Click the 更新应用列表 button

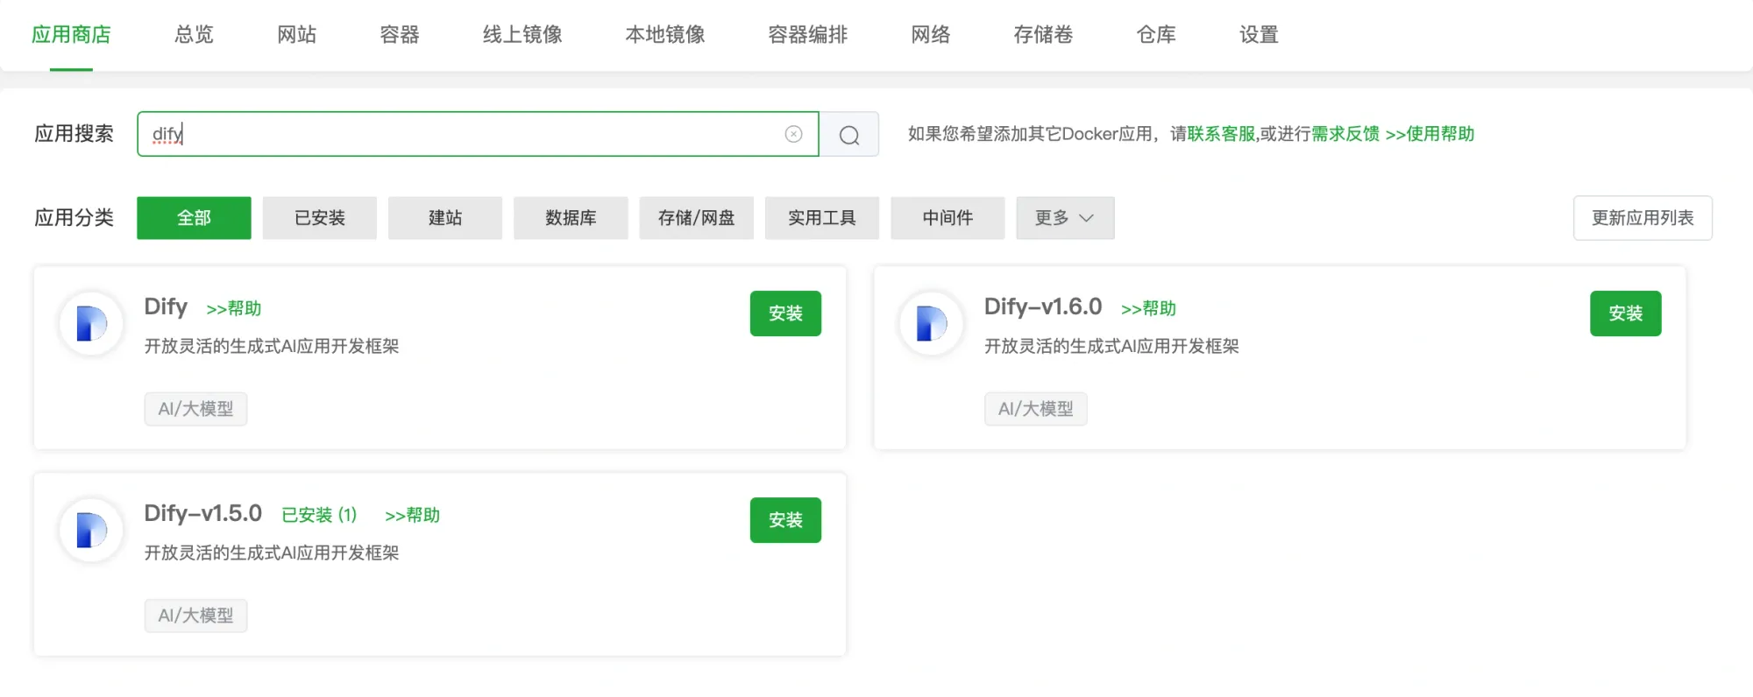tap(1643, 218)
